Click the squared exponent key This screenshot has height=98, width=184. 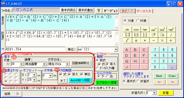click(x=154, y=35)
